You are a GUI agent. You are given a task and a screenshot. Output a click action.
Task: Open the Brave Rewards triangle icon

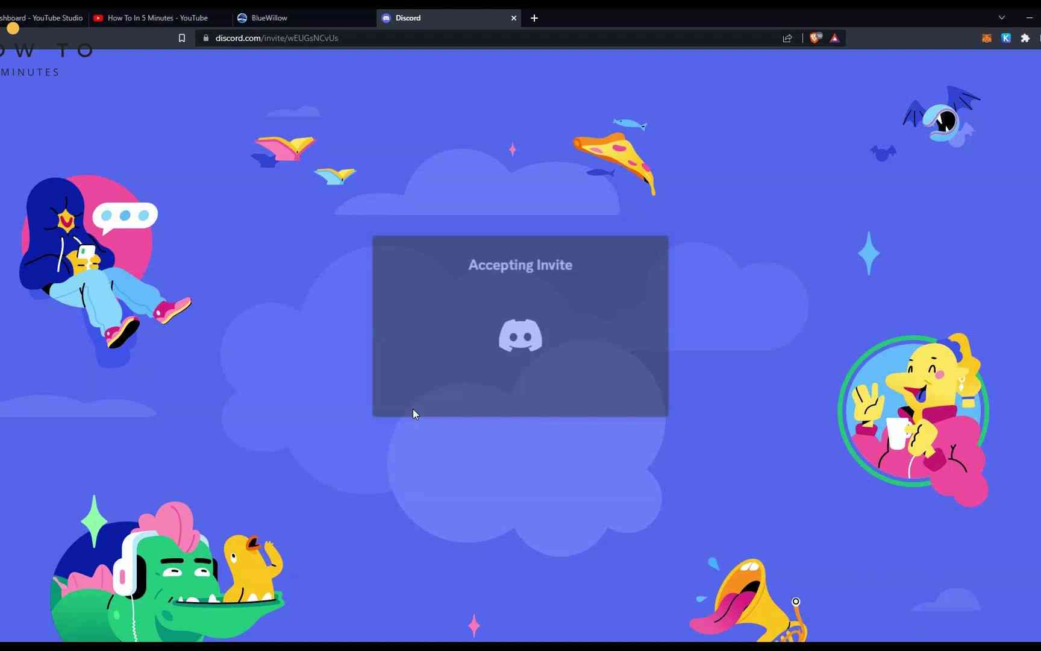[835, 38]
